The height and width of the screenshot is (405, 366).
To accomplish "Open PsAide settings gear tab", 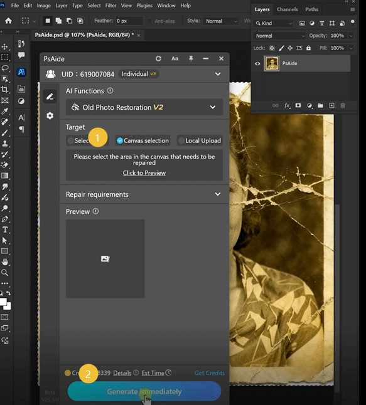I will pyautogui.click(x=50, y=115).
